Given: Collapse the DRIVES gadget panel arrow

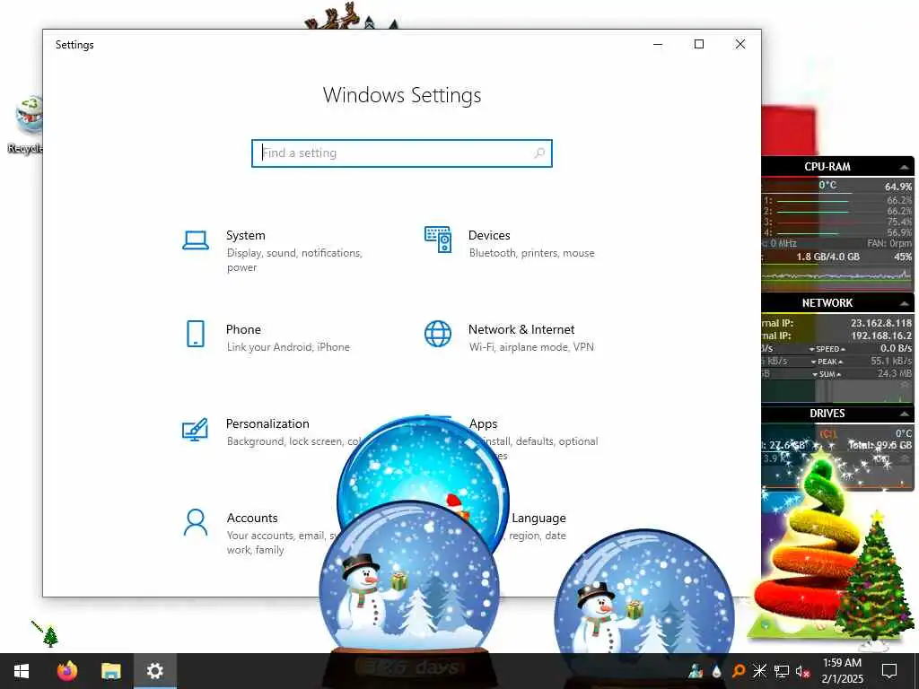Looking at the screenshot, I should point(904,414).
